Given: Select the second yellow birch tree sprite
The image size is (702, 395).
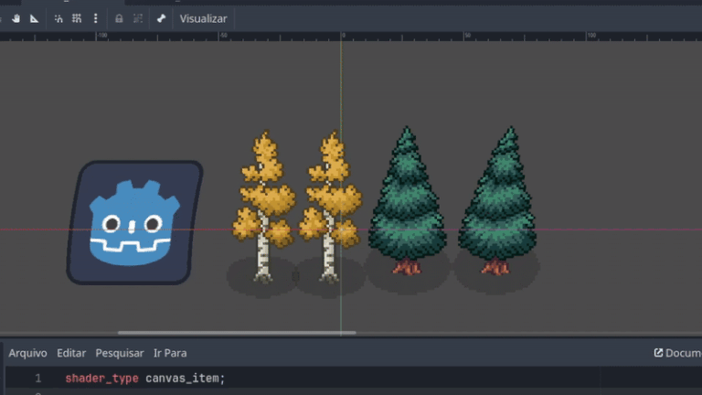Looking at the screenshot, I should pyautogui.click(x=330, y=208).
